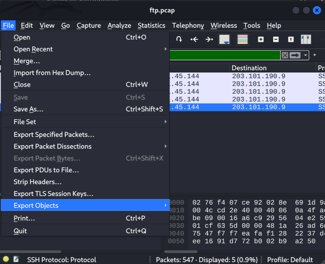Click hex bytes "be 09 00 16 a6 c9 29 56"
The image size is (325, 264).
click(x=239, y=218)
